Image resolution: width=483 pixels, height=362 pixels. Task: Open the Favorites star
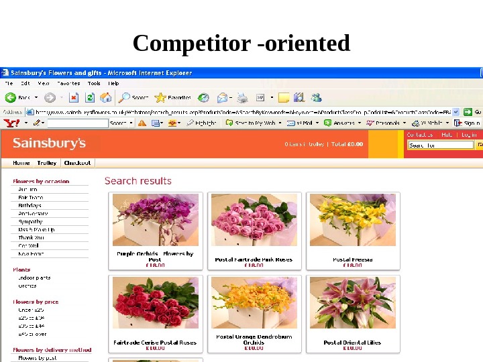[160, 98]
